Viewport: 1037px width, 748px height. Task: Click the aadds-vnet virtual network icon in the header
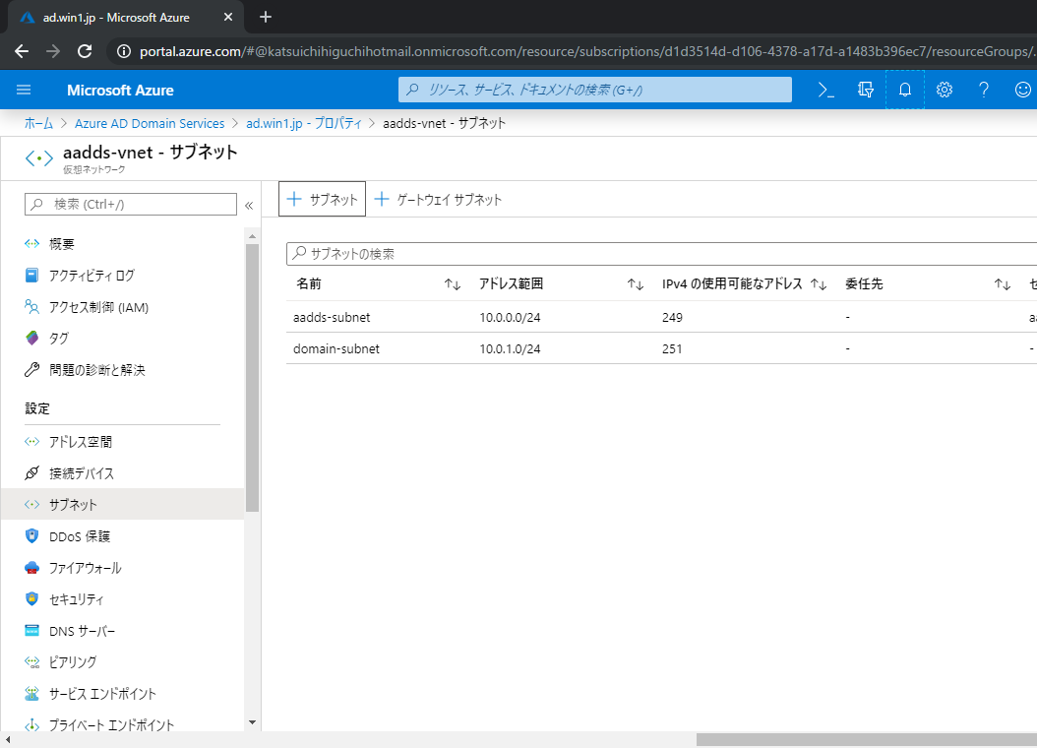pos(39,158)
